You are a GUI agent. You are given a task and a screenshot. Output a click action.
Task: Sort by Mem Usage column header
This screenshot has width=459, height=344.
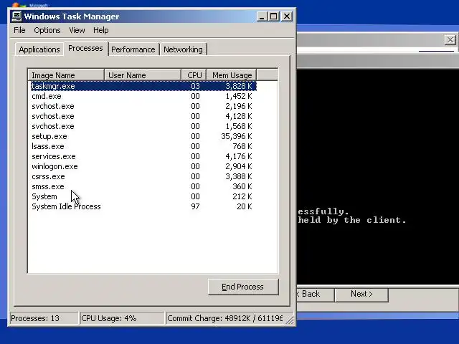tap(232, 75)
